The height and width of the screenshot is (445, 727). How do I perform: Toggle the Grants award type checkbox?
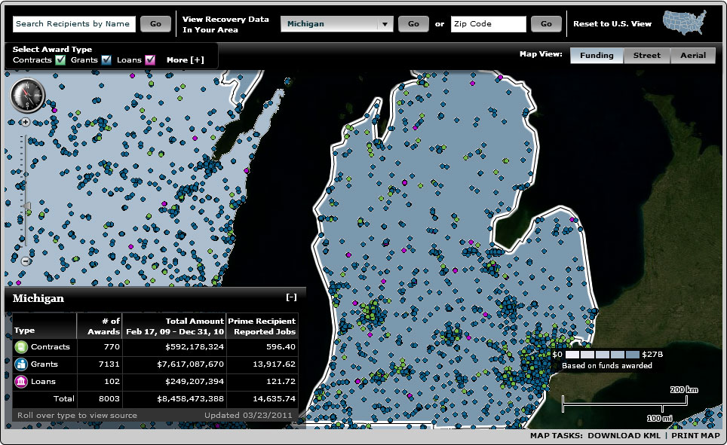[106, 60]
